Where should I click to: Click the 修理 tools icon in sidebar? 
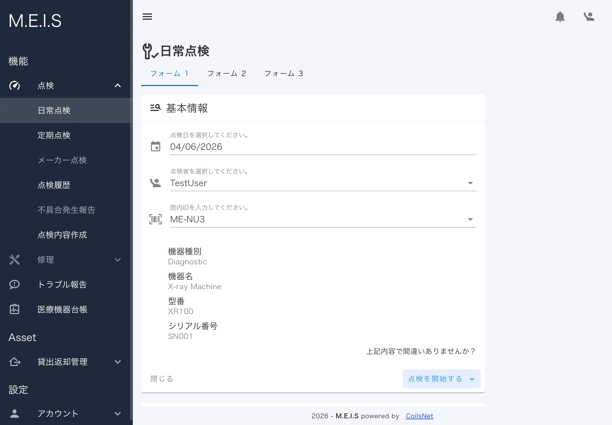tap(14, 260)
